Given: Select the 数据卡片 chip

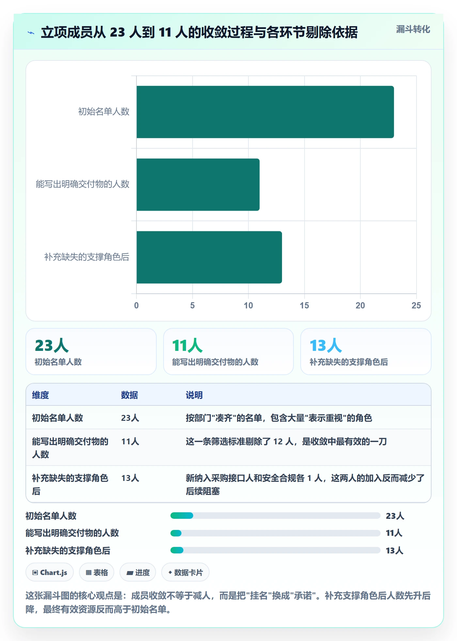Looking at the screenshot, I should click(x=185, y=572).
